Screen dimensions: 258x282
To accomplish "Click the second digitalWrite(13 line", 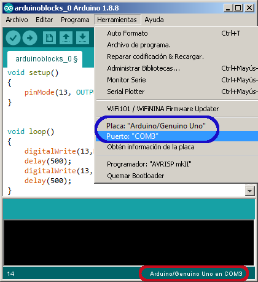I will [59, 171].
